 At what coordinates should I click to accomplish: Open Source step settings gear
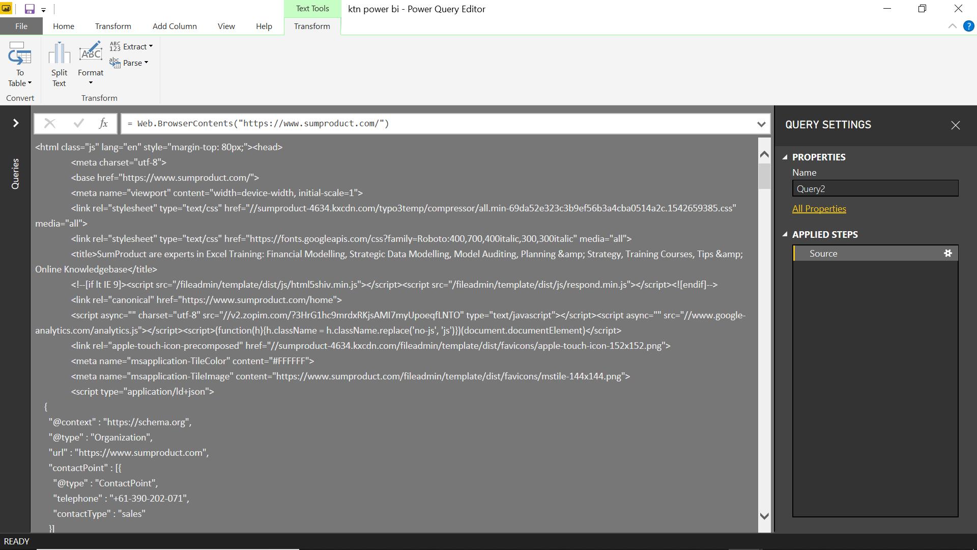(x=947, y=253)
